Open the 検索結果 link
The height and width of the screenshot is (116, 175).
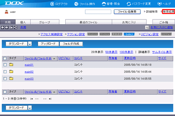tap(169, 12)
